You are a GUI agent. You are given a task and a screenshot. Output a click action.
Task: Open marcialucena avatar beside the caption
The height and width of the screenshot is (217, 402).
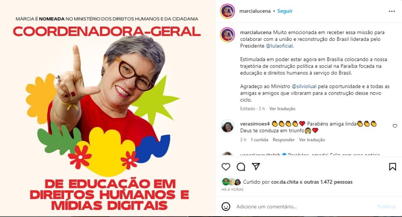coord(227,35)
